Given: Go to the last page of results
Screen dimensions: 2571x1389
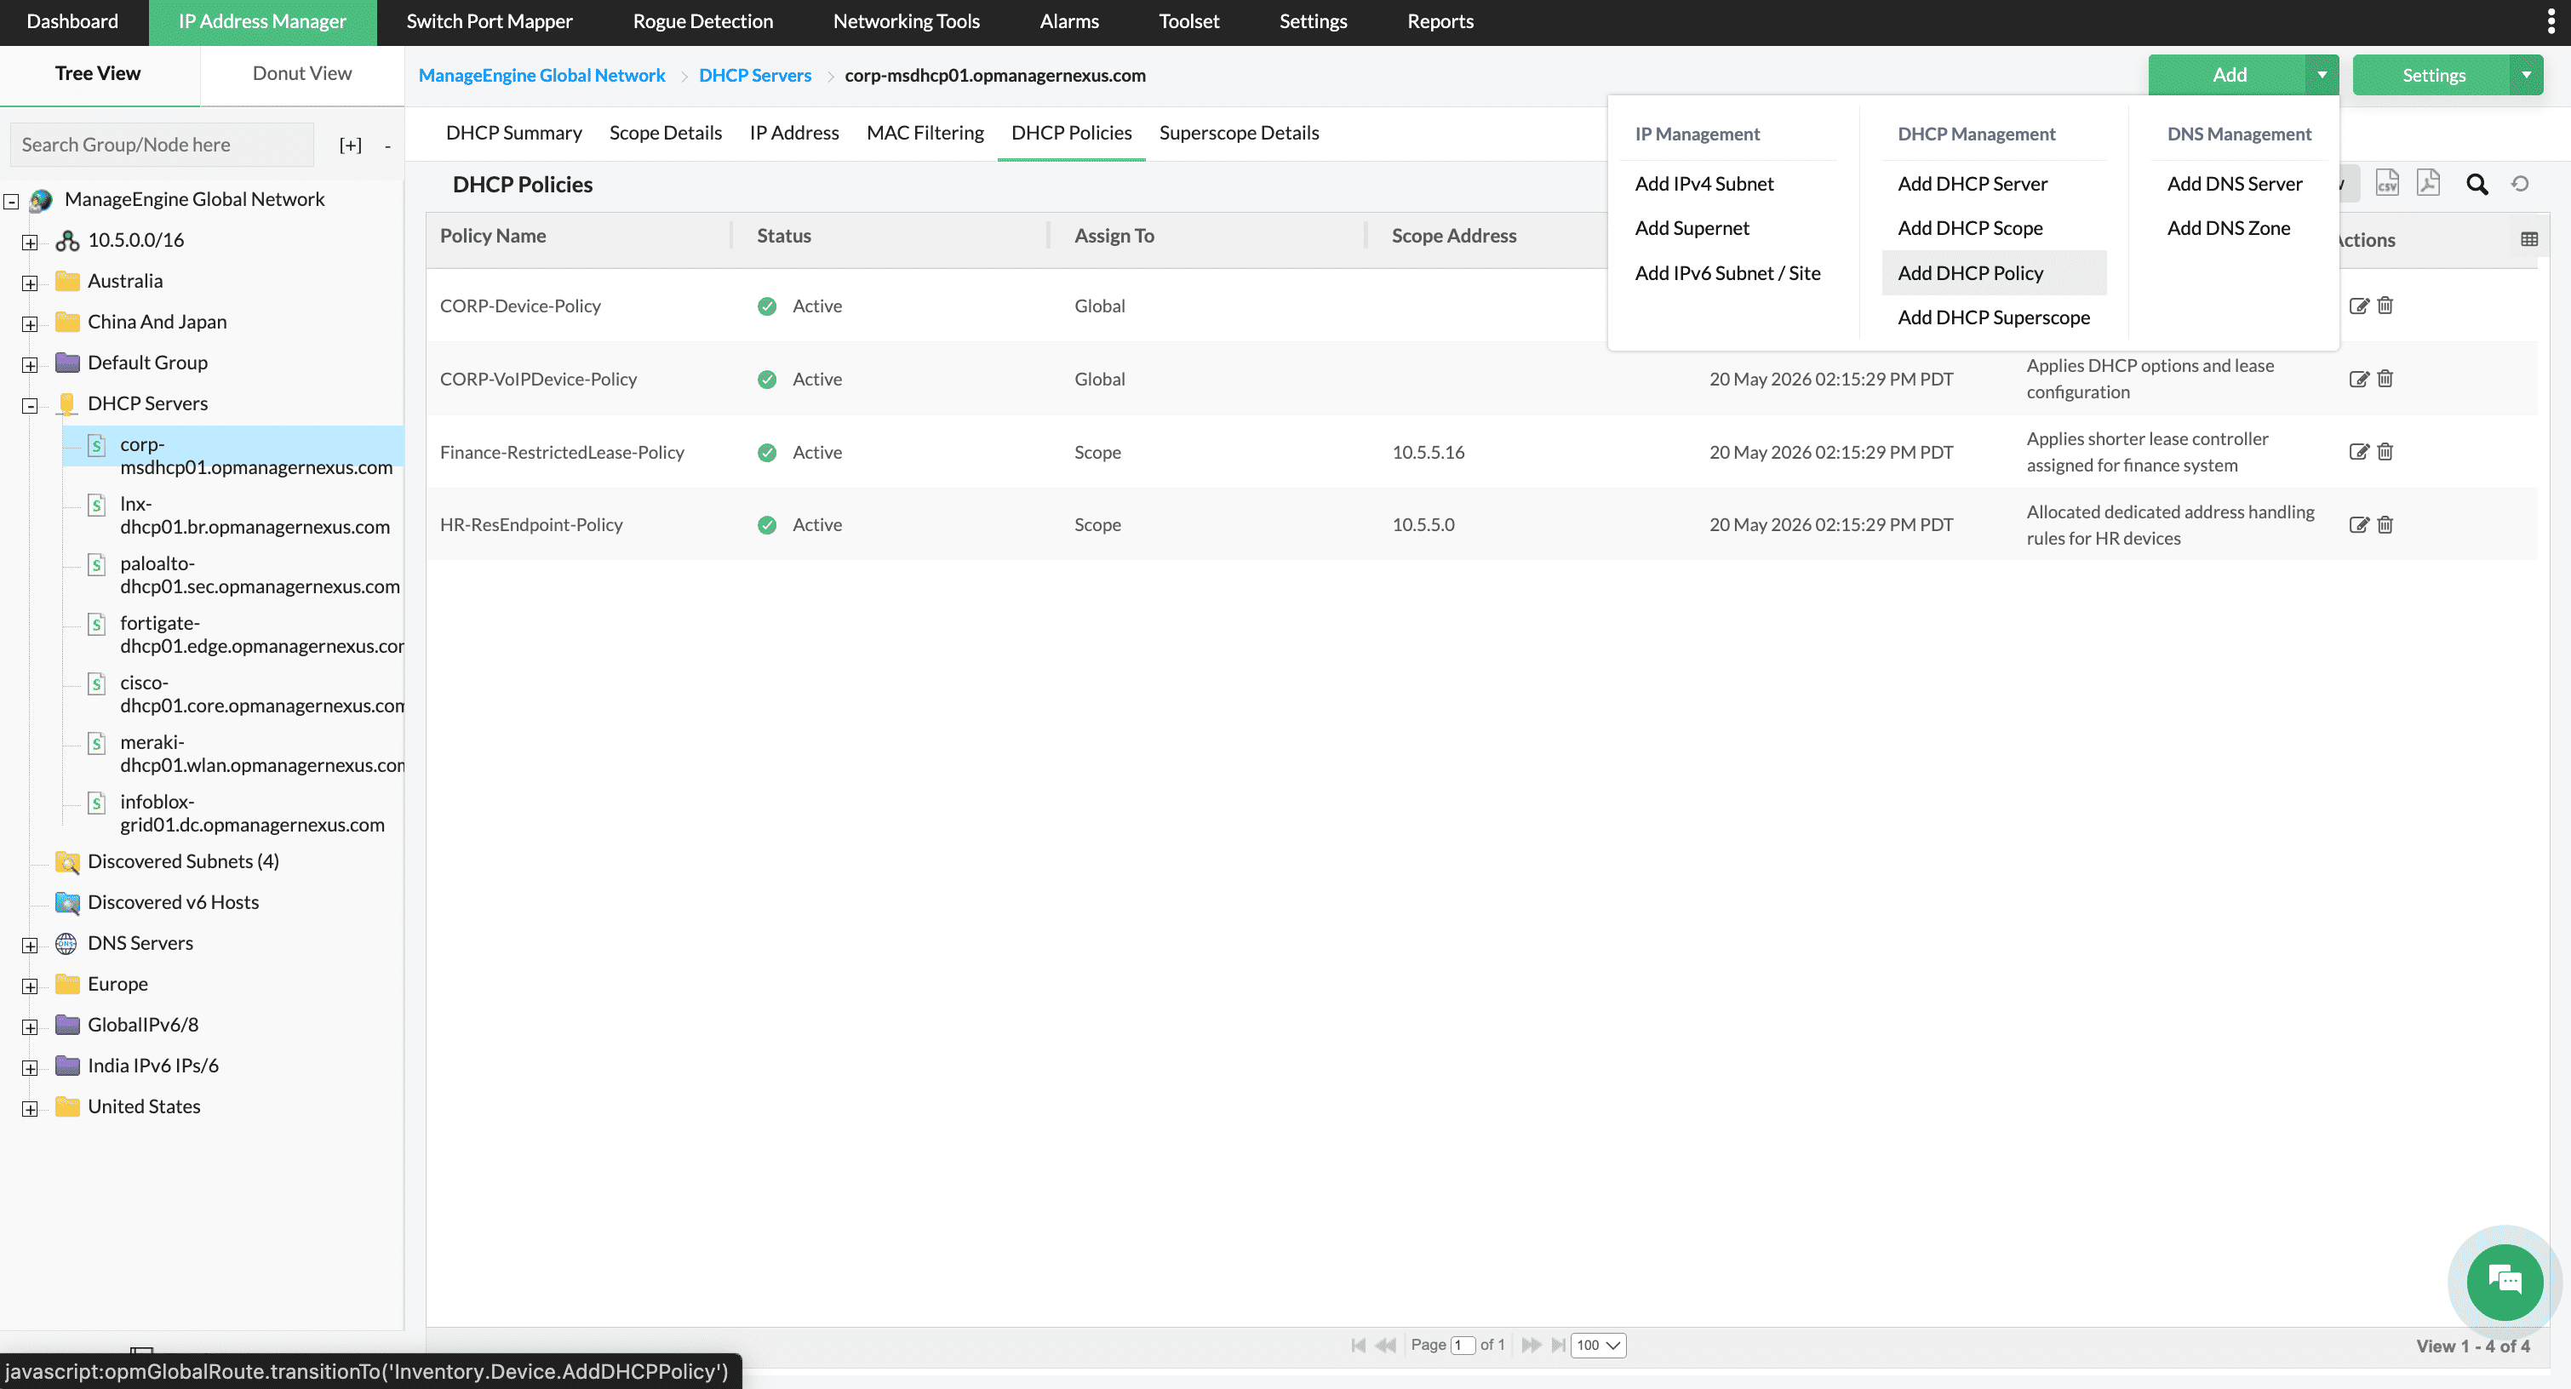Looking at the screenshot, I should tap(1558, 1345).
